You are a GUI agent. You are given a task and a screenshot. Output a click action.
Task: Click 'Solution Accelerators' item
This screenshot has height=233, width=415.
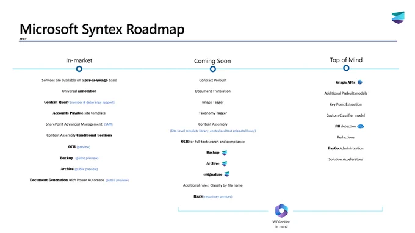pos(345,159)
